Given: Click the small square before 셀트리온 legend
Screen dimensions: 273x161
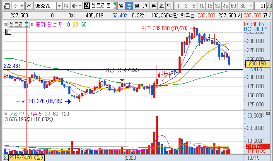Looking at the screenshot, I should tap(5, 24).
